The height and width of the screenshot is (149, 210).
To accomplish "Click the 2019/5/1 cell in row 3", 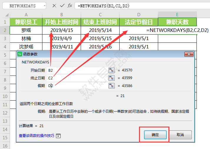I will pos(139,38).
